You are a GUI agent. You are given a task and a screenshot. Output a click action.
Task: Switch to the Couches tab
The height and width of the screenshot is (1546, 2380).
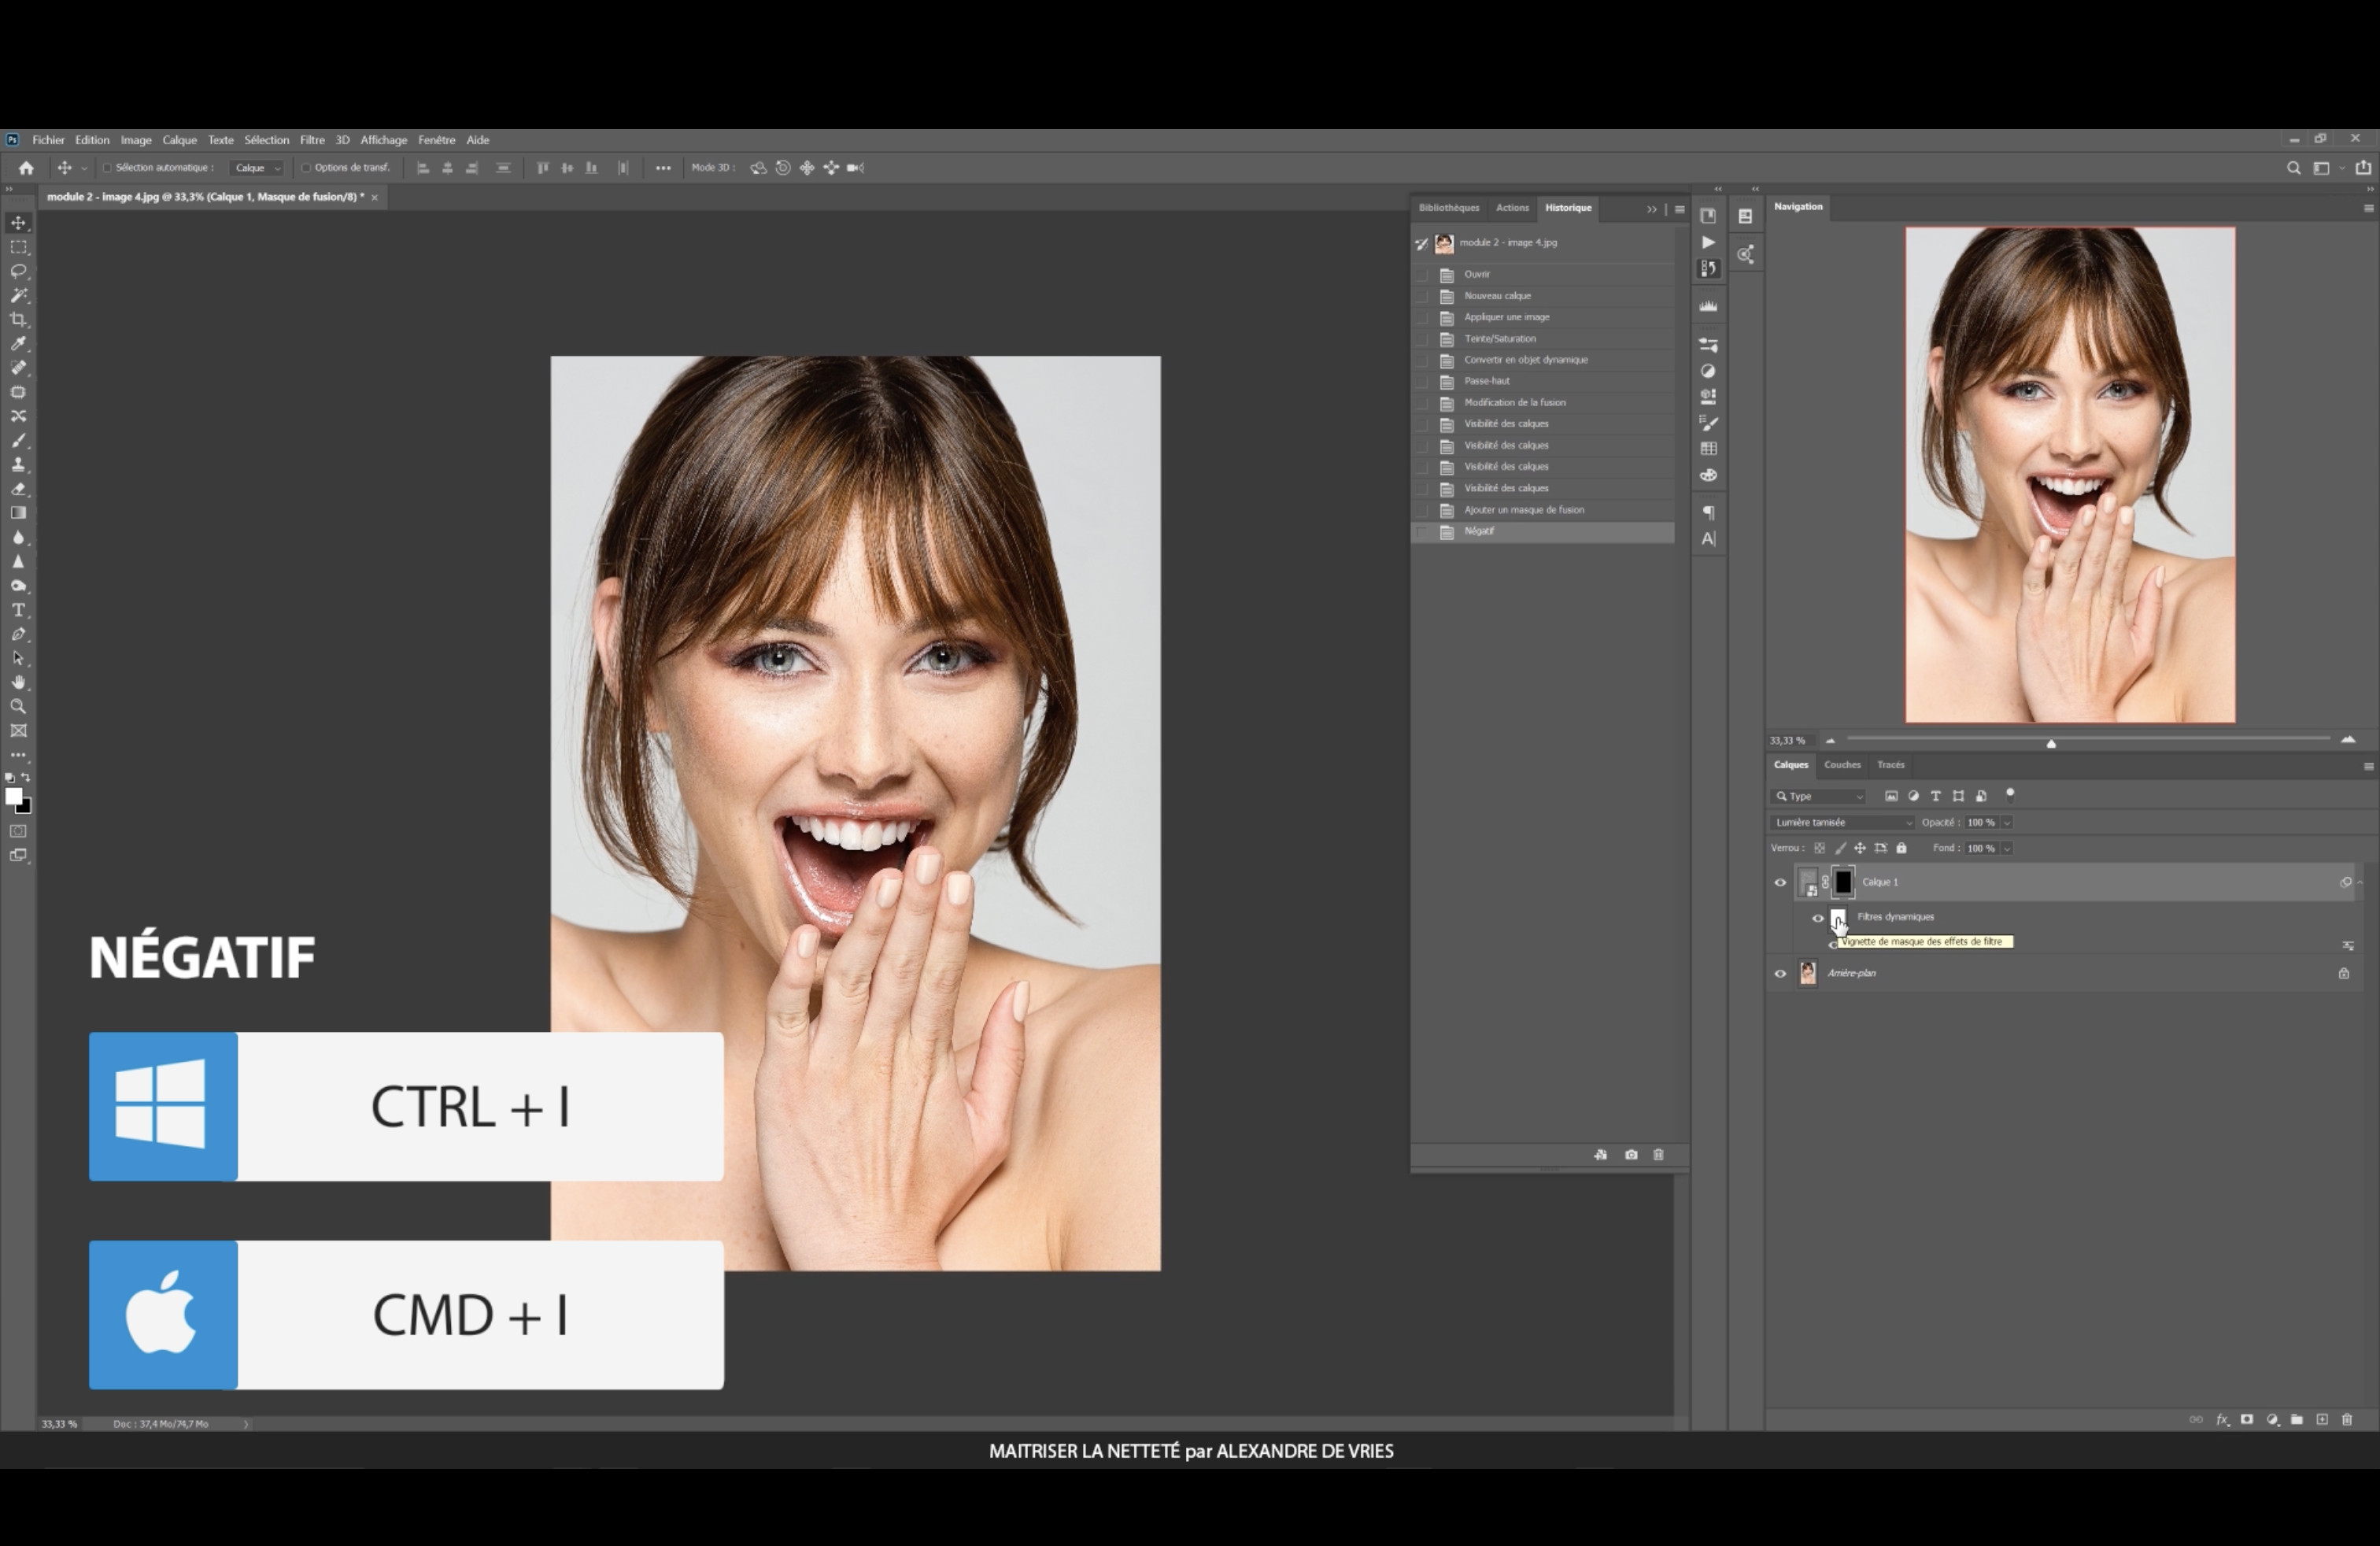(1842, 765)
